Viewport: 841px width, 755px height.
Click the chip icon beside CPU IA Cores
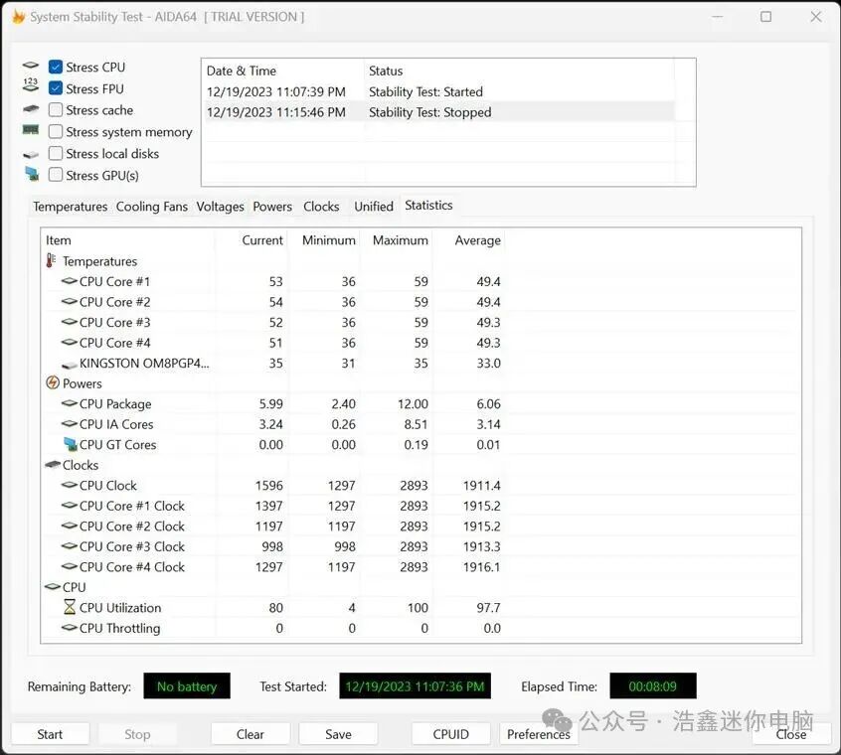[70, 424]
